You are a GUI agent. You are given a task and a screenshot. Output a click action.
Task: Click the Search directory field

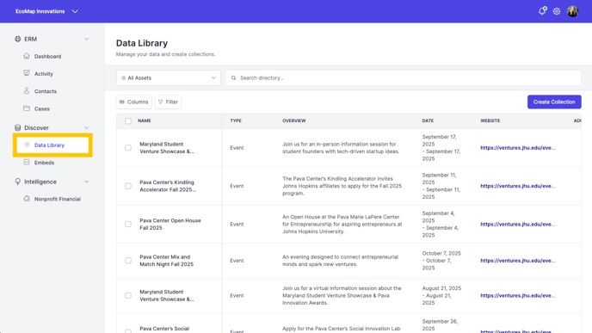[404, 77]
